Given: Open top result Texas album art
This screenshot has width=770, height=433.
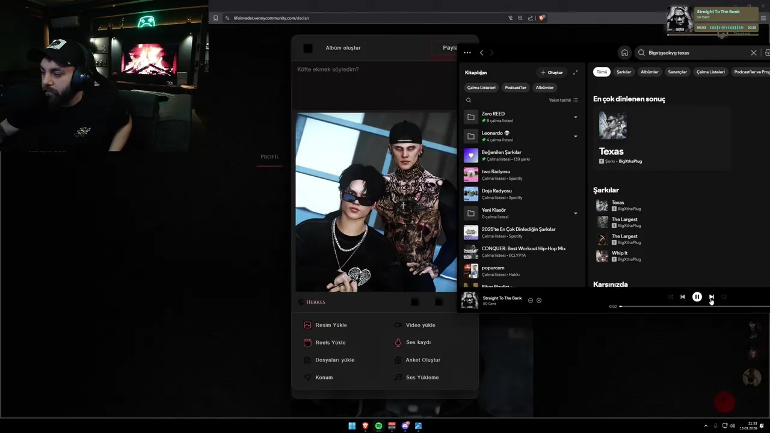Looking at the screenshot, I should [x=612, y=125].
